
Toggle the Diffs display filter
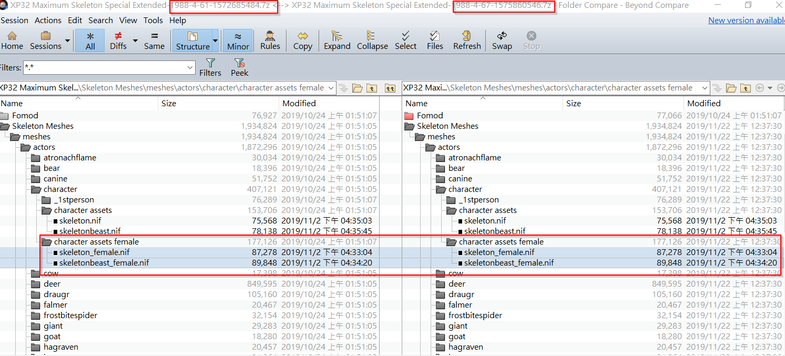coord(118,40)
